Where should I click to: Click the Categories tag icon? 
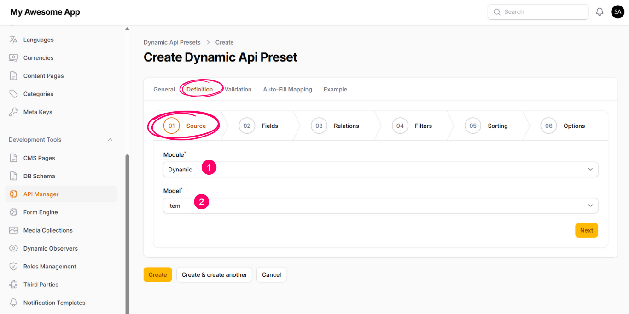pos(14,94)
